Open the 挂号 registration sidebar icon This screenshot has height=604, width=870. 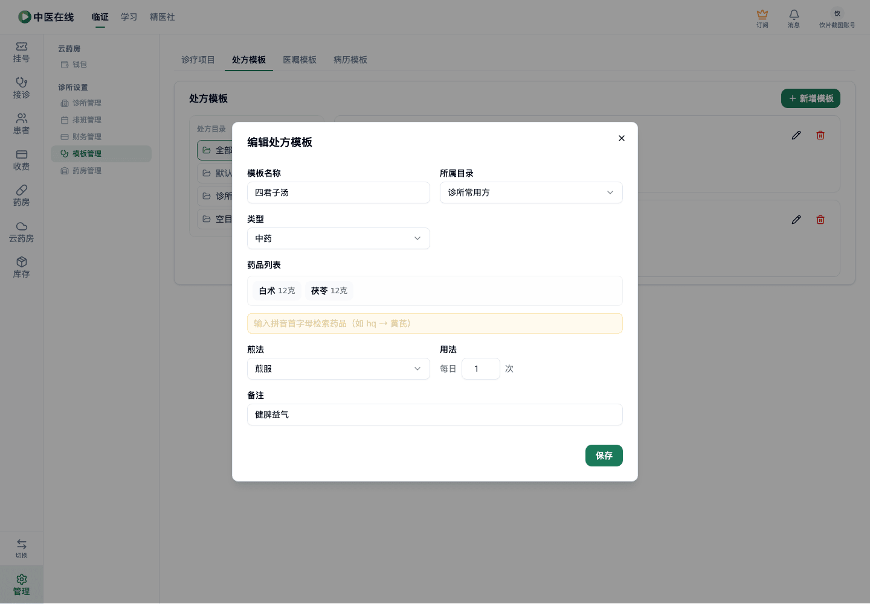pos(21,52)
